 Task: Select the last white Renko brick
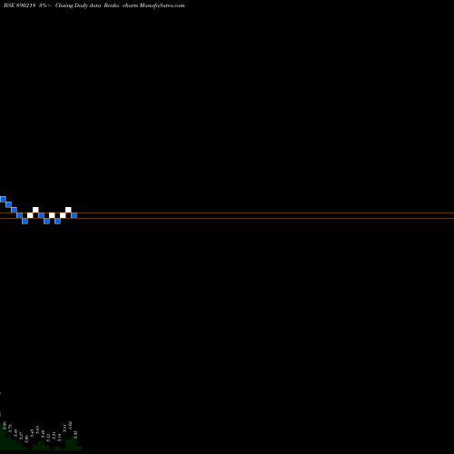[x=68, y=210]
